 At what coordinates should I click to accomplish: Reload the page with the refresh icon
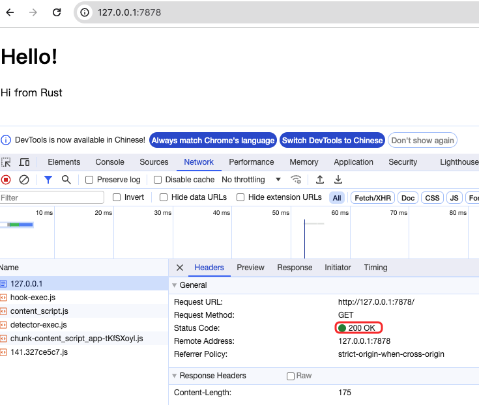coord(57,12)
